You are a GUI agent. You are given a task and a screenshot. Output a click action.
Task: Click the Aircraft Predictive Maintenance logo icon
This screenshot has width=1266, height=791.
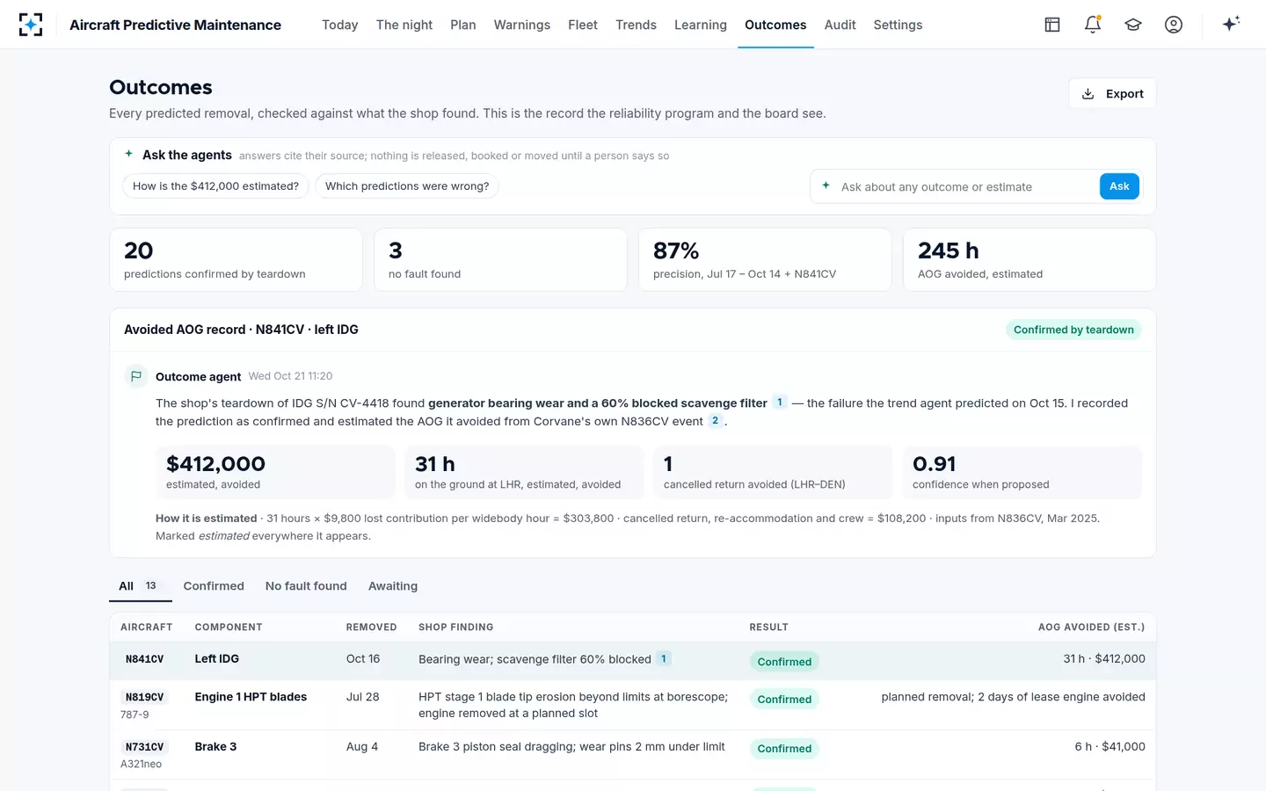point(31,25)
